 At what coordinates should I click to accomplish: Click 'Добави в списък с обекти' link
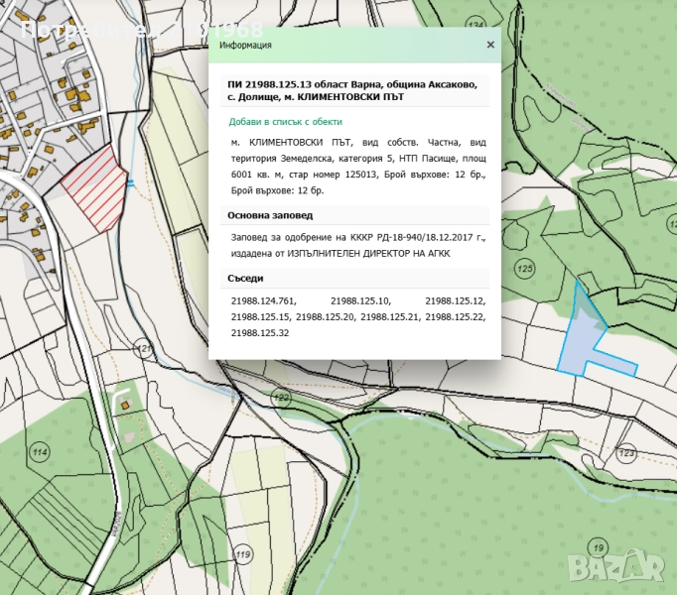pyautogui.click(x=285, y=122)
